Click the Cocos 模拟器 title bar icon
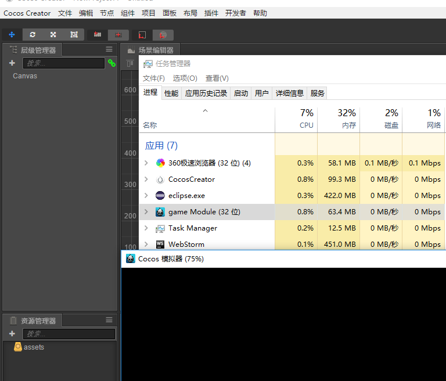The height and width of the screenshot is (381, 446). 130,258
